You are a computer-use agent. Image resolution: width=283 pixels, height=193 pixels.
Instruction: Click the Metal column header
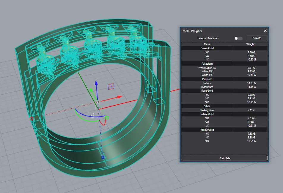pos(207,44)
